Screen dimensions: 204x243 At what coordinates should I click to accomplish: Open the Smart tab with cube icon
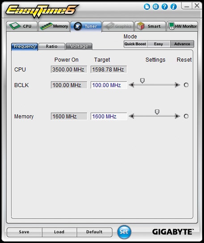coord(150,26)
